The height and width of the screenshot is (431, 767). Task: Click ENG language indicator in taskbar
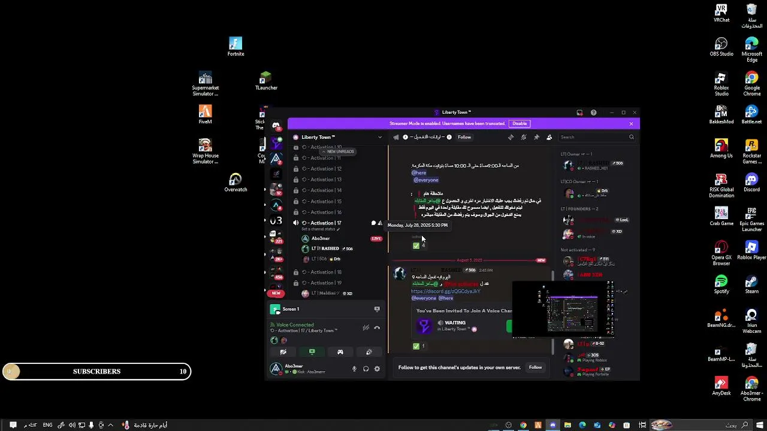click(47, 425)
